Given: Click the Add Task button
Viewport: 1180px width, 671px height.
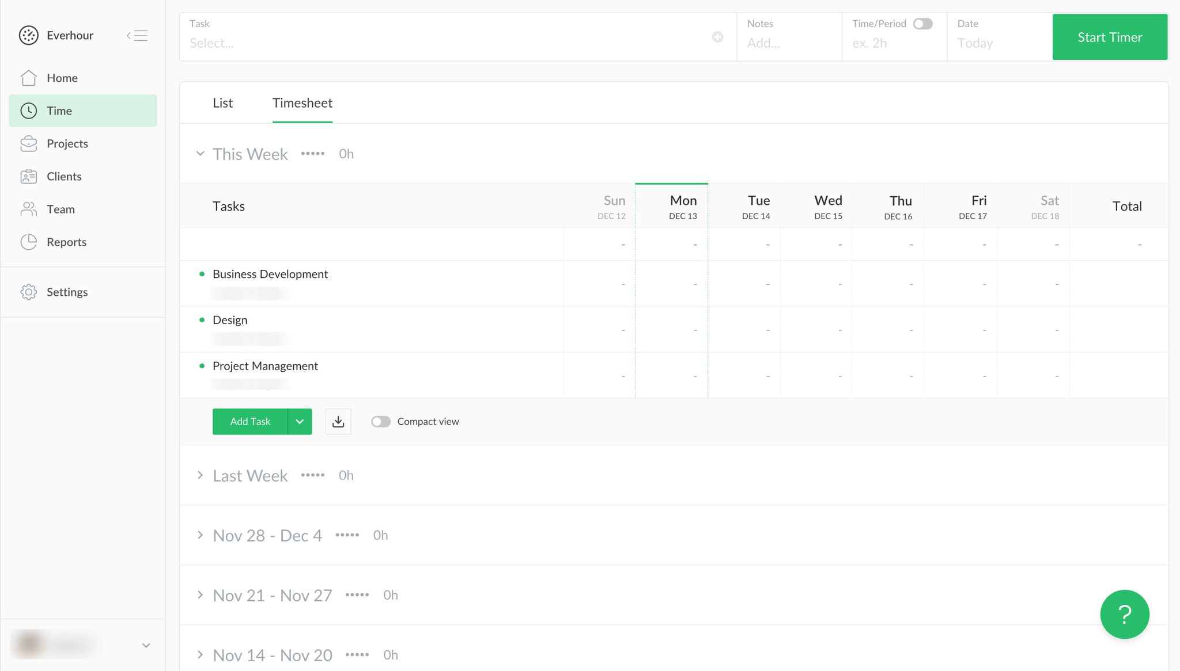Looking at the screenshot, I should 250,421.
